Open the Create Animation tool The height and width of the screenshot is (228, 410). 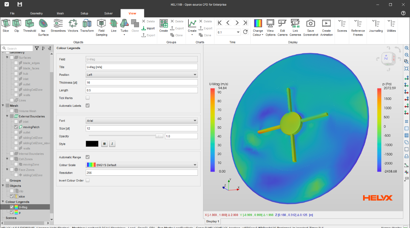pyautogui.click(x=326, y=27)
